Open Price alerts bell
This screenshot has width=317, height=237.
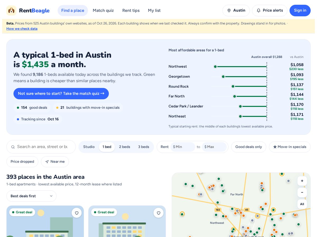(270, 11)
